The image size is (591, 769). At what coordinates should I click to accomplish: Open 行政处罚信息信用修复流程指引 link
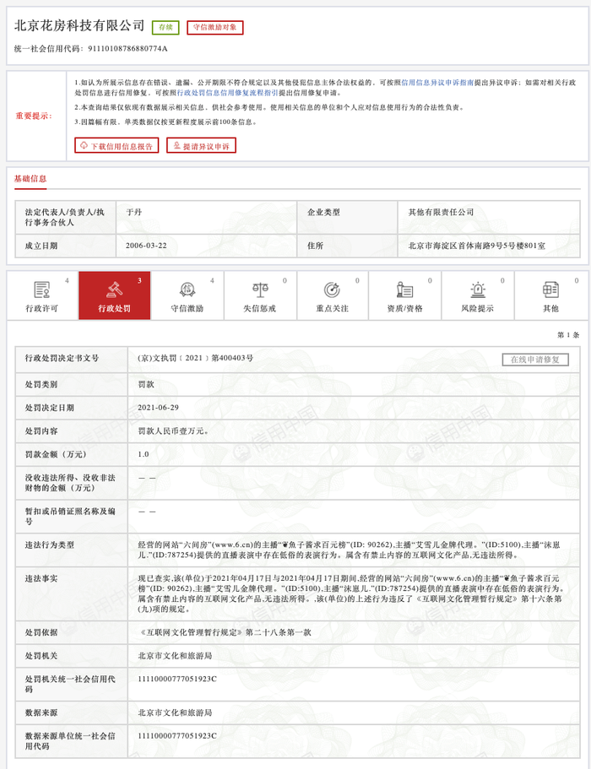(x=228, y=93)
